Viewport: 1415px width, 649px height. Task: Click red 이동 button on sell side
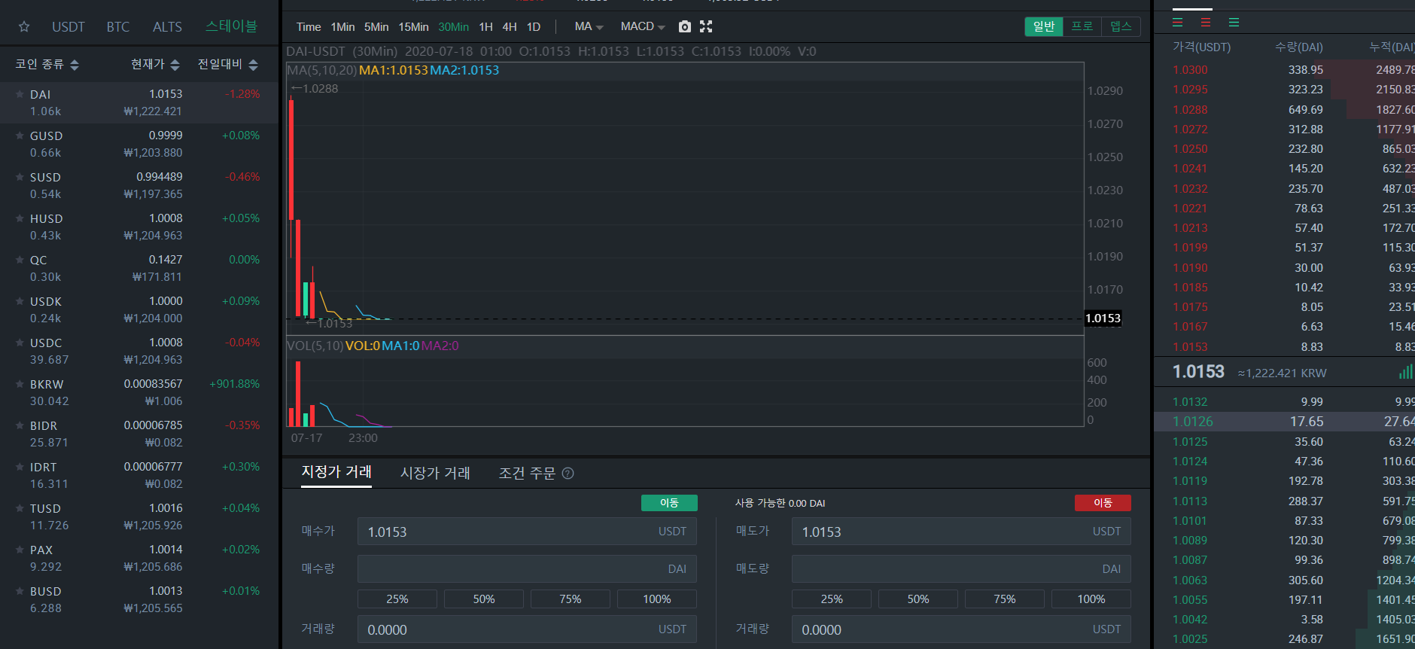pos(1103,503)
